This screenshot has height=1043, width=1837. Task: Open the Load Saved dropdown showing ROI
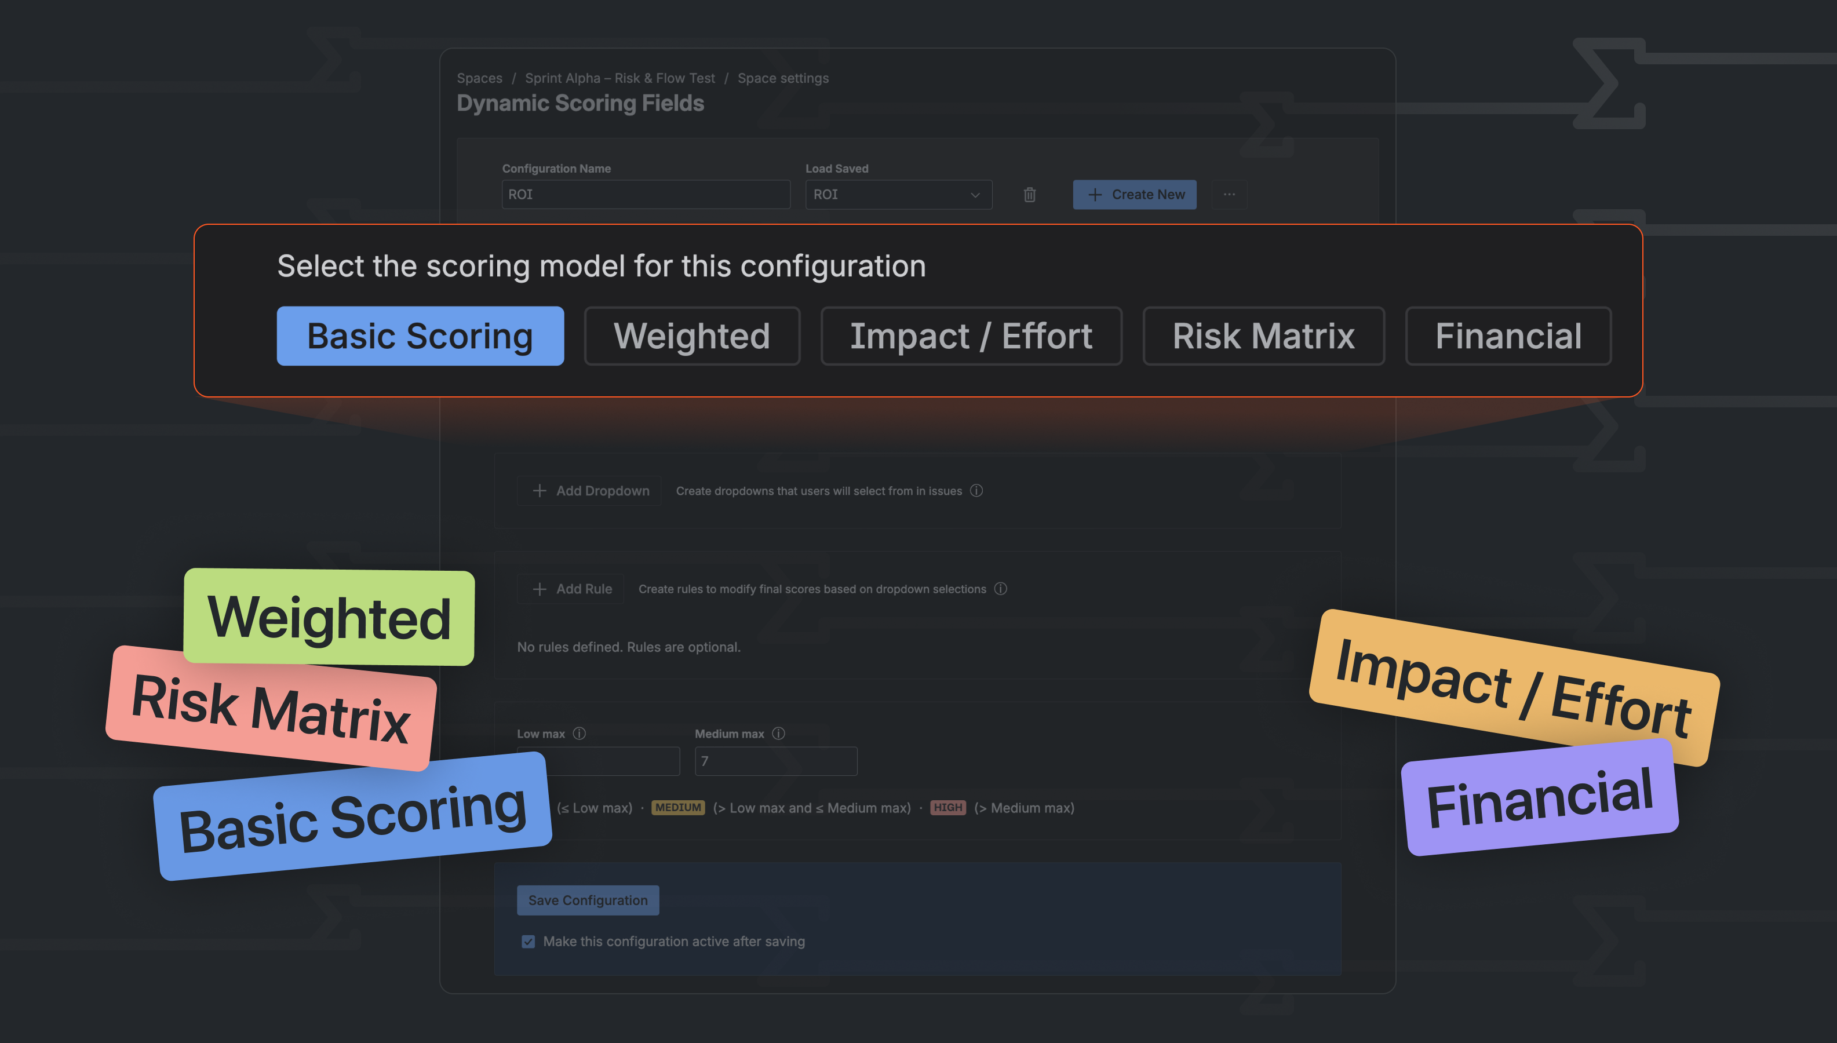pos(898,194)
